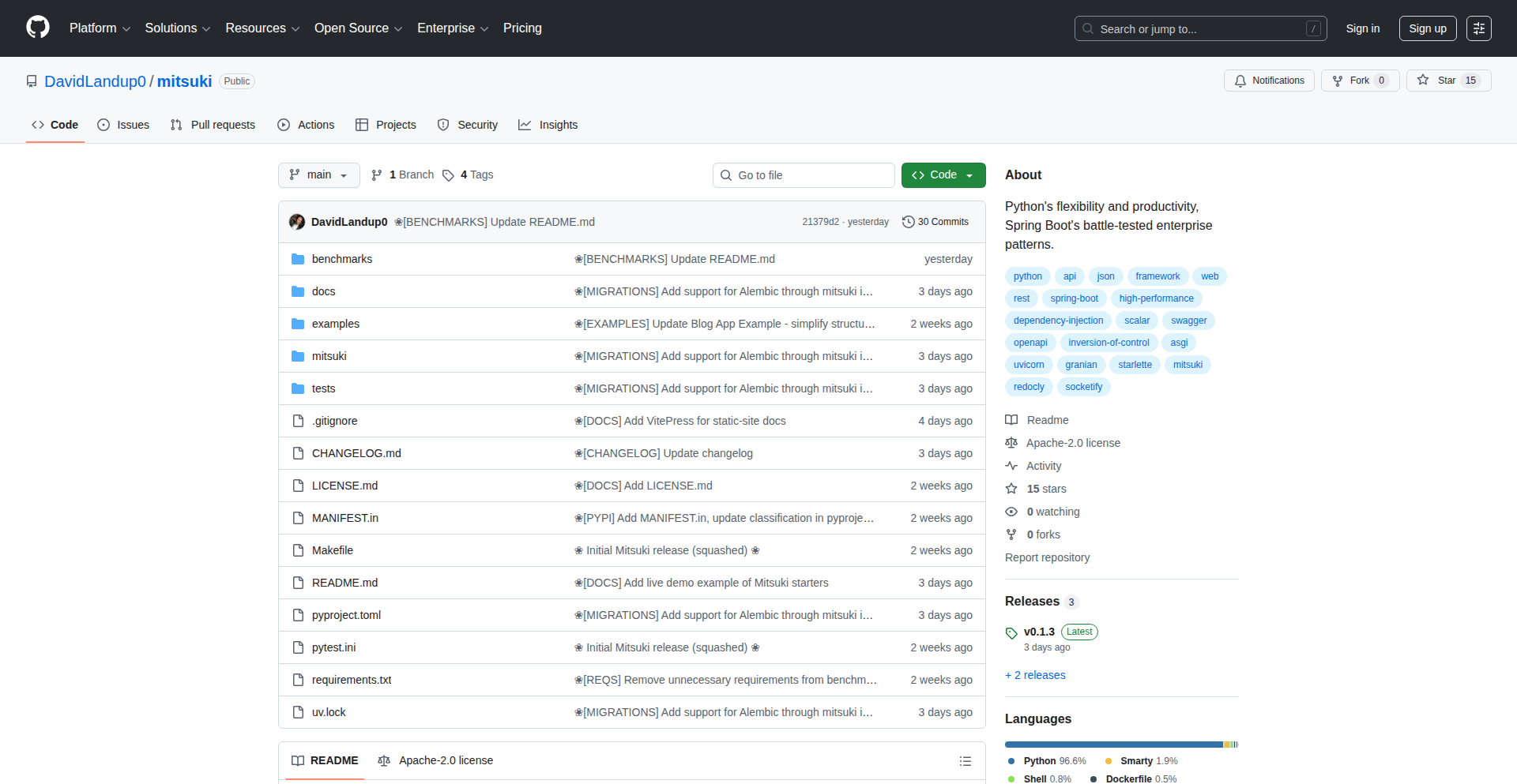
Task: Expand the main branch dropdown
Action: pyautogui.click(x=318, y=175)
